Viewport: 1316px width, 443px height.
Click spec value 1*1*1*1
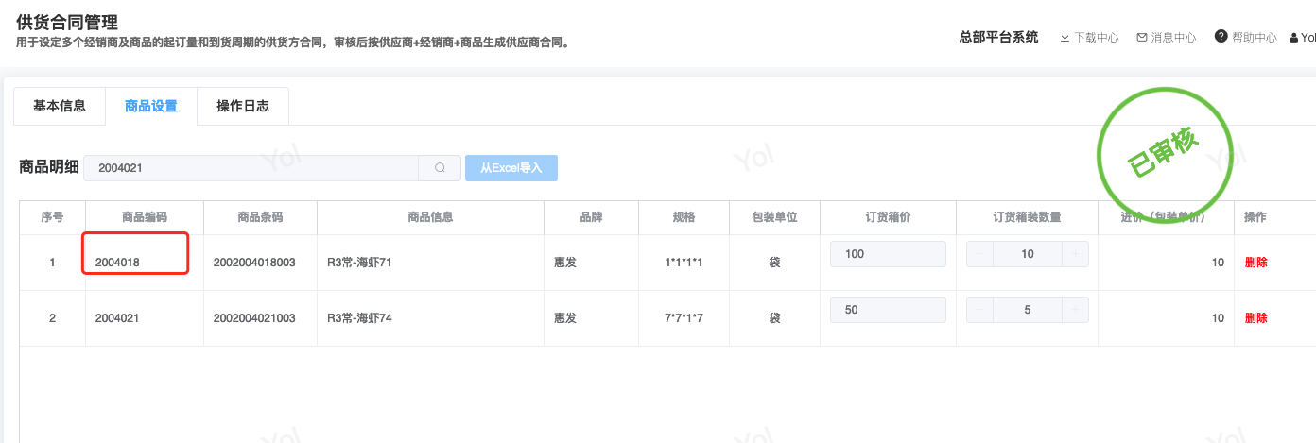tap(684, 263)
